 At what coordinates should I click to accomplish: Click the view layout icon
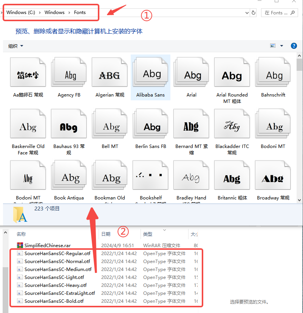click(x=273, y=46)
